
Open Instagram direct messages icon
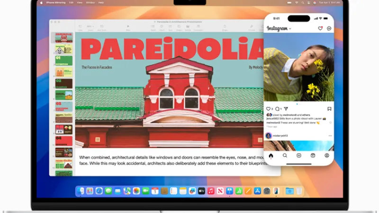(x=329, y=28)
